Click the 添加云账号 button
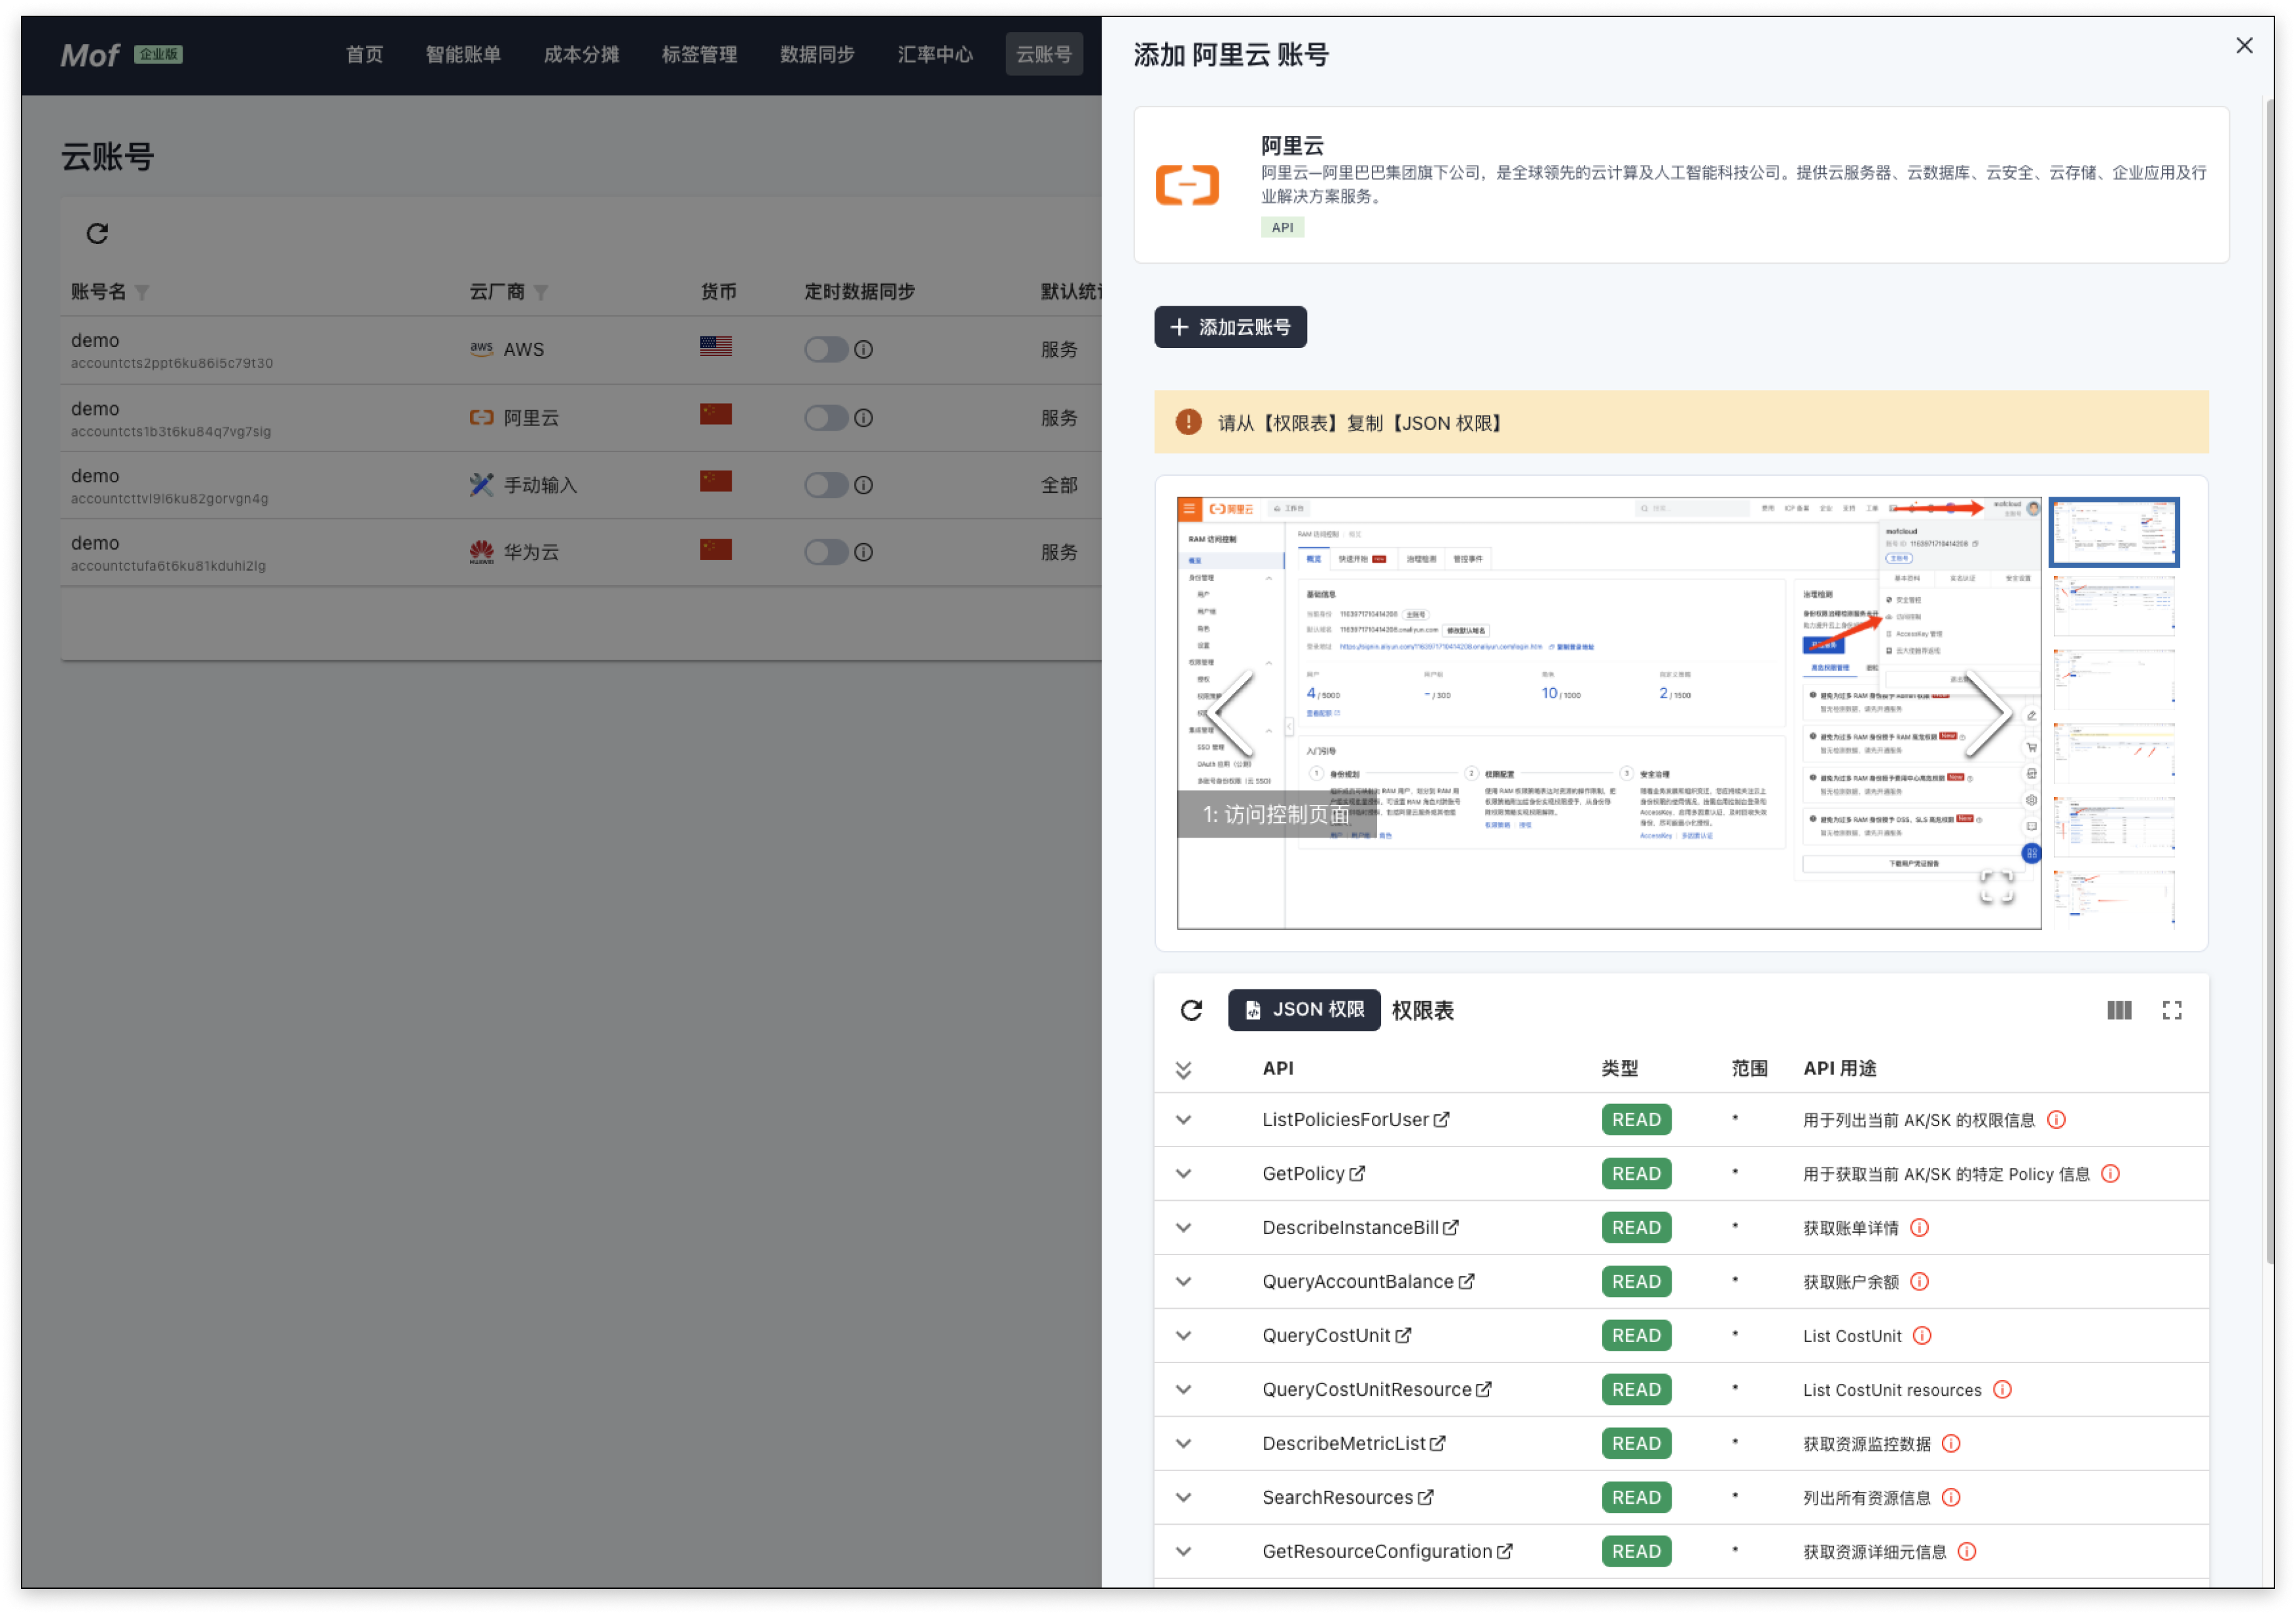 [x=1230, y=327]
